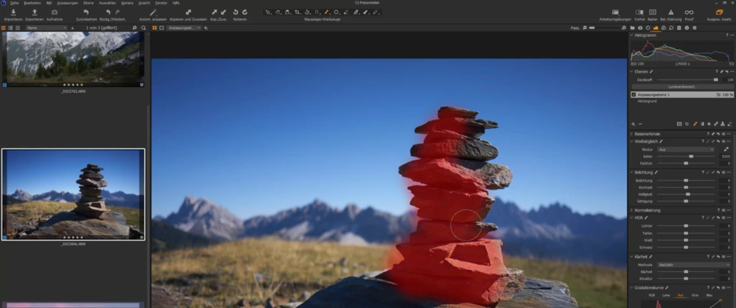
Task: Select the crop cursor tool
Action: [x=297, y=12]
